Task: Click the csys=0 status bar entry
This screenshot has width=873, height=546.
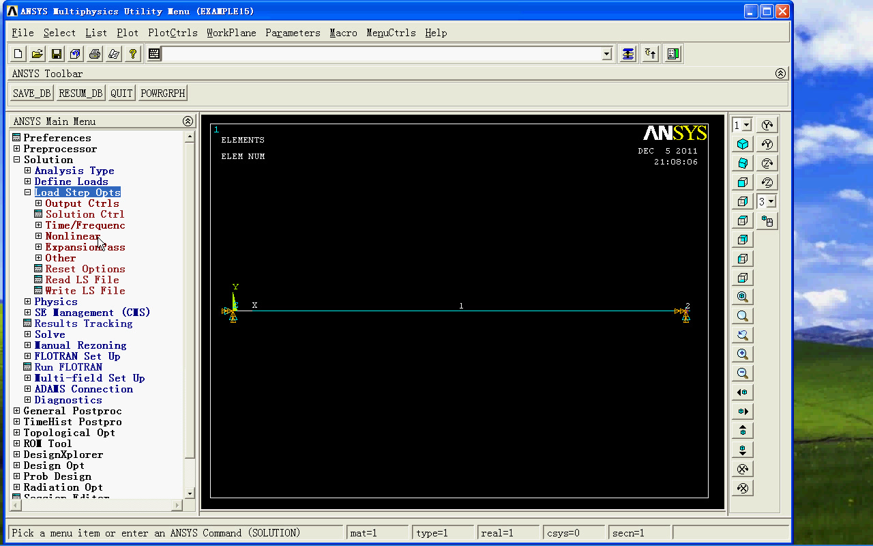Action: [x=573, y=533]
